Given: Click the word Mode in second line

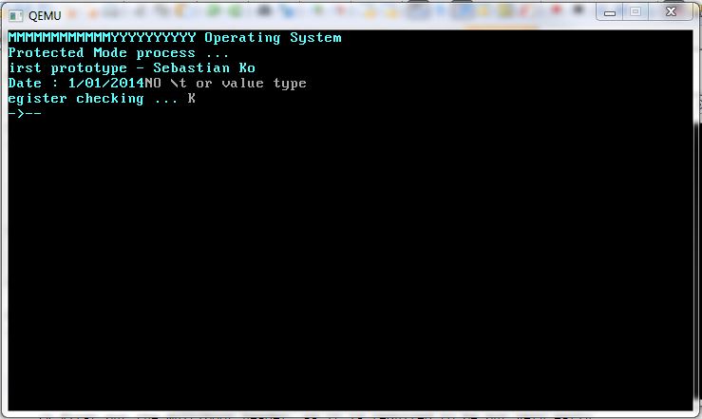Looking at the screenshot, I should click(110, 53).
